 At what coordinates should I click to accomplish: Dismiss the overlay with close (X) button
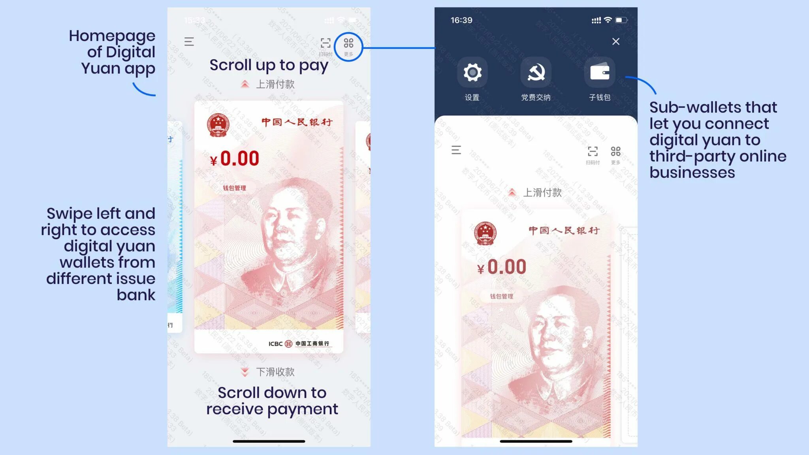[x=616, y=41]
